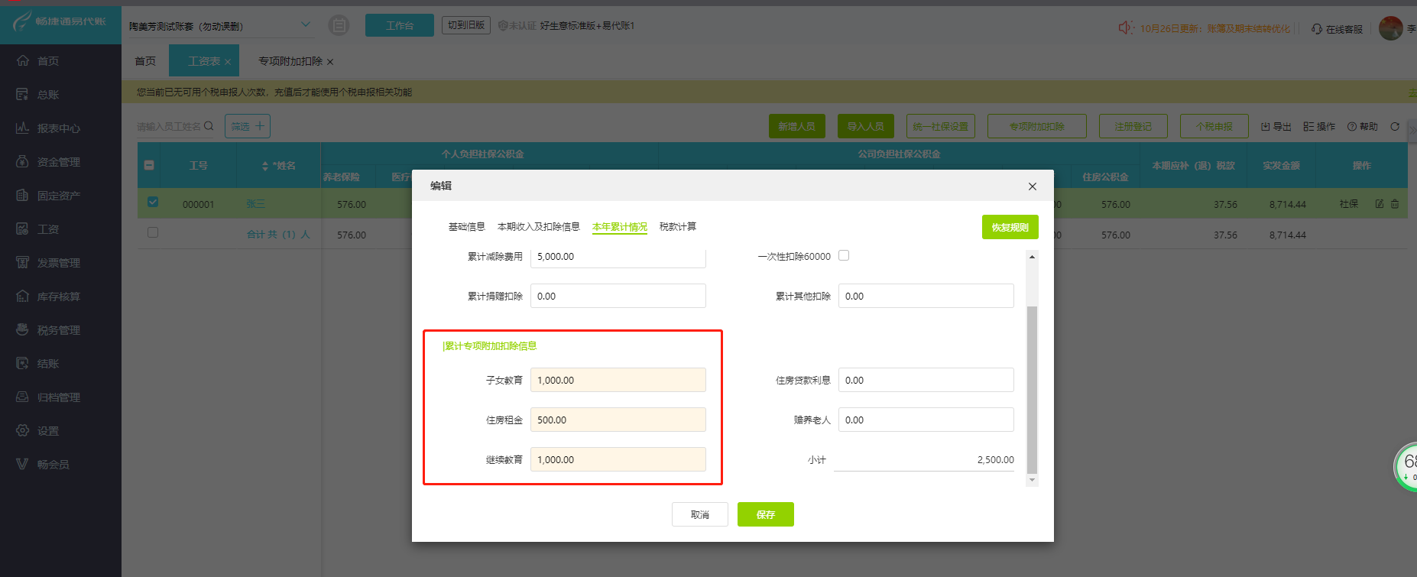Select 固定资产 in the sidebar
The image size is (1417, 577).
pyautogui.click(x=48, y=195)
